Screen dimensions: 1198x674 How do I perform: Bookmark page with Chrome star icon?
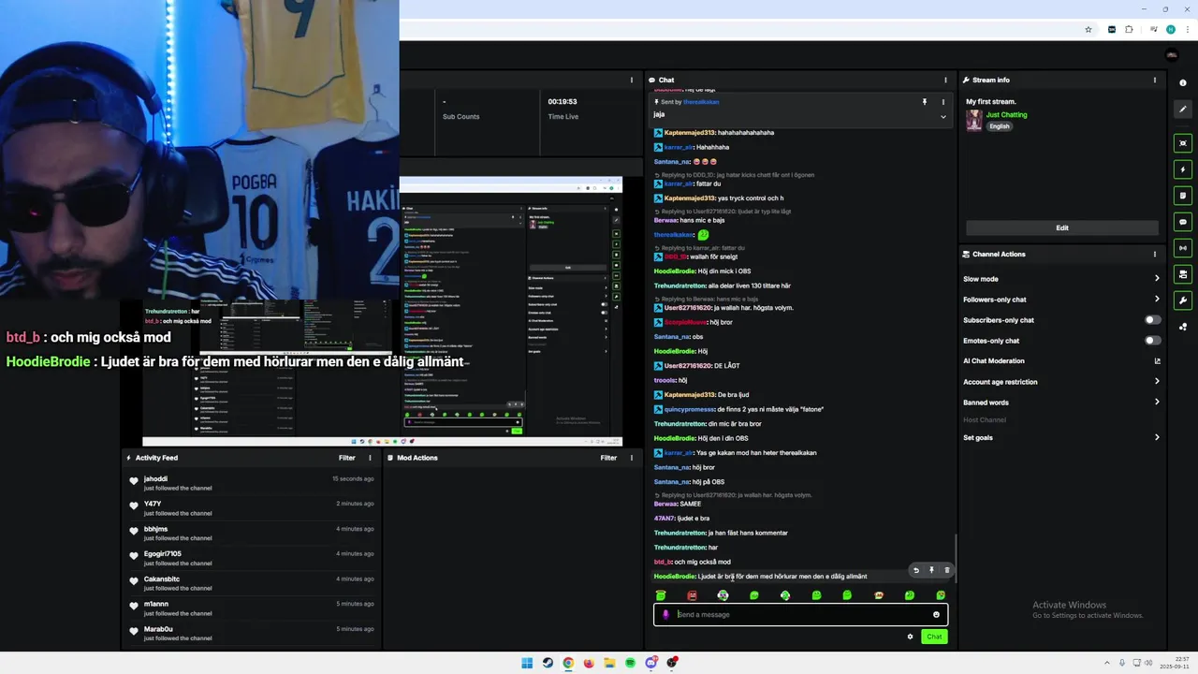click(1088, 29)
